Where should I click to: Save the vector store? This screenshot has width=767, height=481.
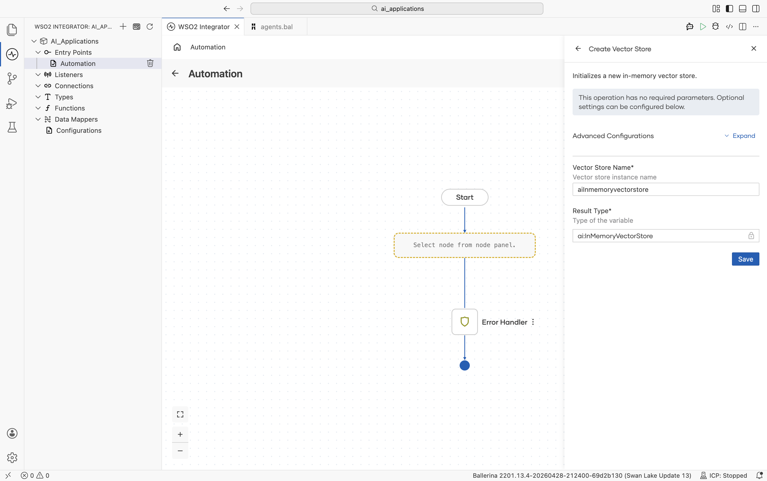coord(745,259)
